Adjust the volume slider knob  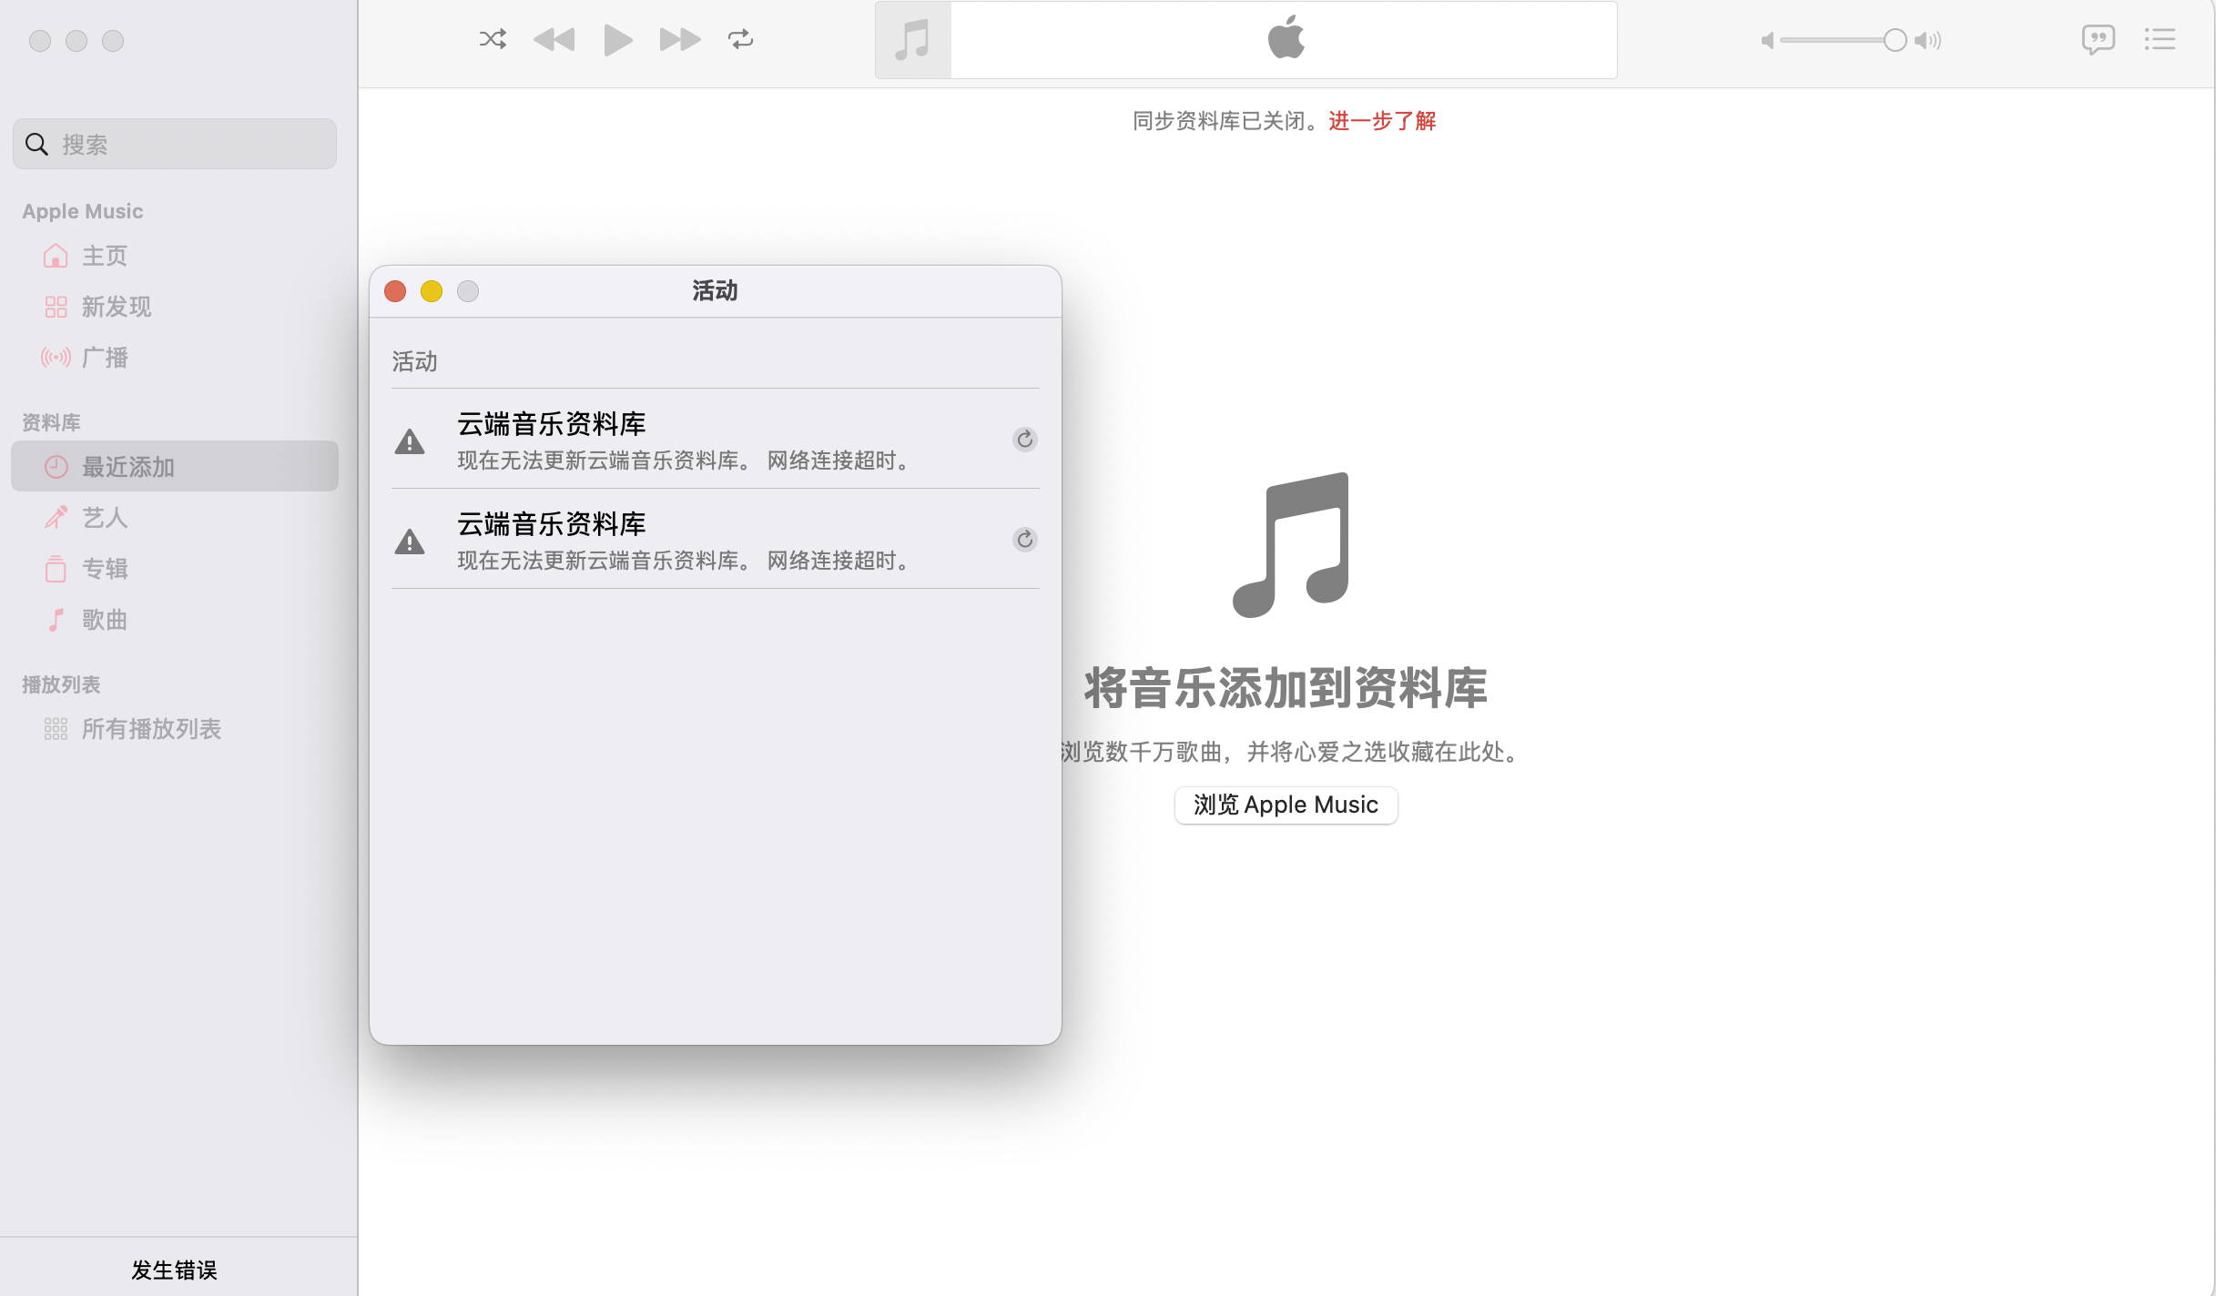[x=1895, y=40]
